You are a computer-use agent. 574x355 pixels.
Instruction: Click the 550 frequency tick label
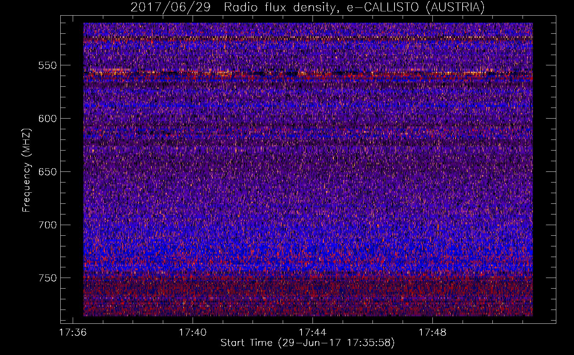click(48, 65)
